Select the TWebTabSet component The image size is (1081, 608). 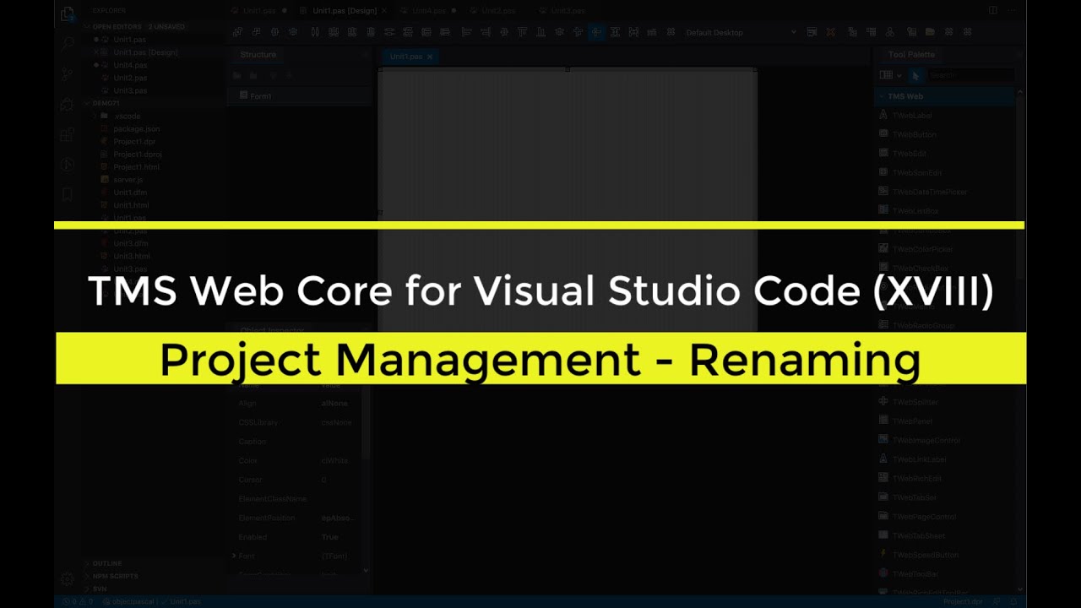[914, 497]
